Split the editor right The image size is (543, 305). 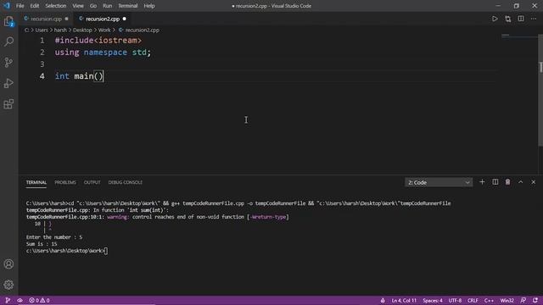click(521, 19)
